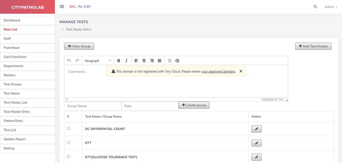Expand the Admin user menu
This screenshot has height=163, width=342.
pyautogui.click(x=331, y=7)
